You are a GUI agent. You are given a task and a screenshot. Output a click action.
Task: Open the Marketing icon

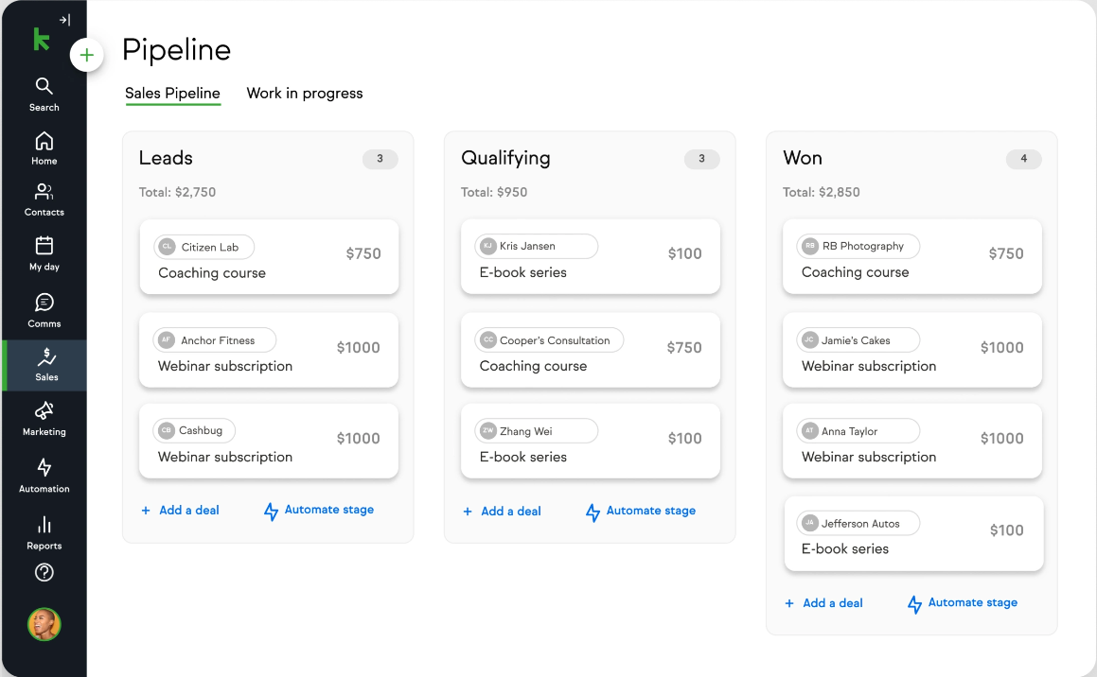(44, 412)
